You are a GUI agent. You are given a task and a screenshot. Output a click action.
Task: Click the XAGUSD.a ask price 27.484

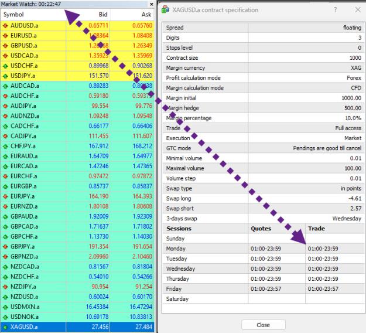(144, 327)
